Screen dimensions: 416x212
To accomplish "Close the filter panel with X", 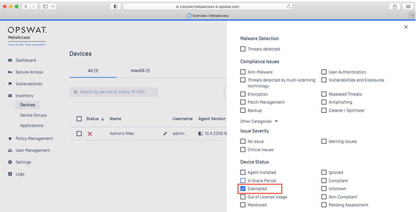I will tap(406, 27).
